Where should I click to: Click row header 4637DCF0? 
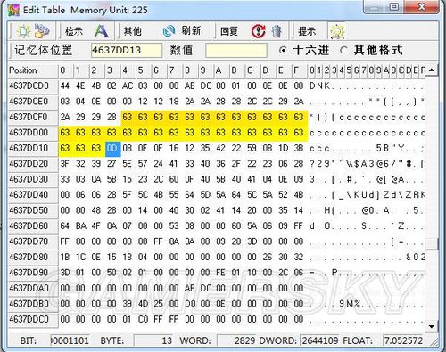[33, 117]
